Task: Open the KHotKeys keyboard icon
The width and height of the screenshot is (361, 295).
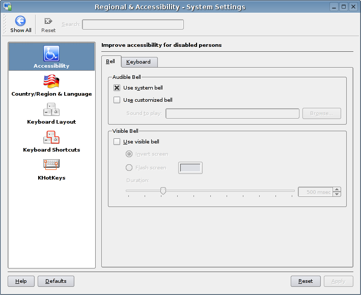Action: point(51,164)
